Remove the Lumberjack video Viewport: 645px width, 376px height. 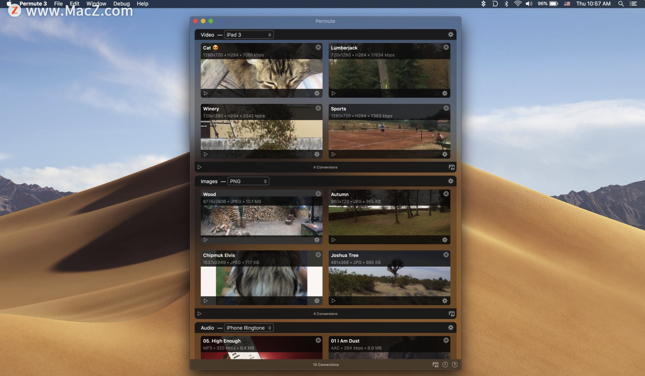(446, 47)
